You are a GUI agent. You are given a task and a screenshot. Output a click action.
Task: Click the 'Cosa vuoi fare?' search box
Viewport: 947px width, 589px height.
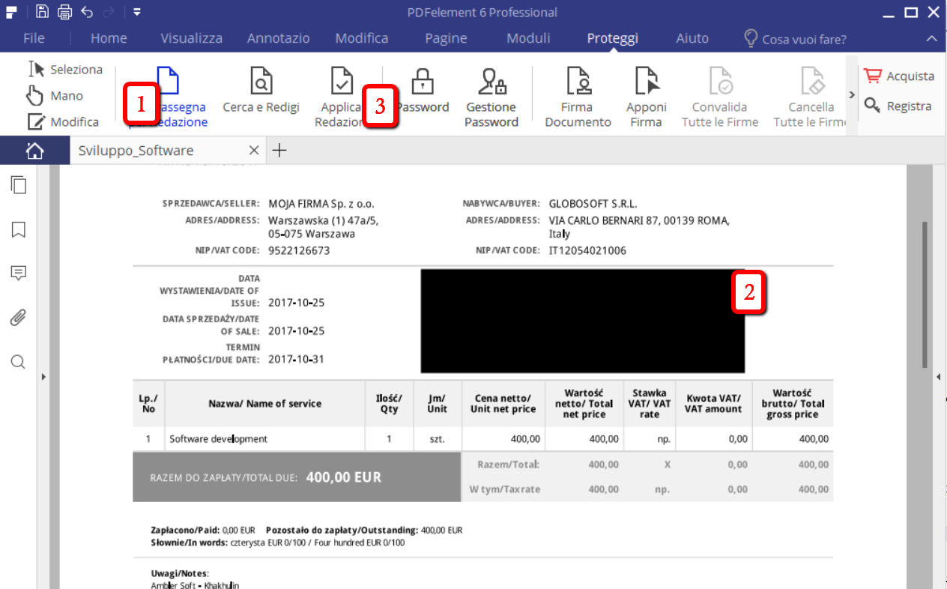(x=796, y=39)
